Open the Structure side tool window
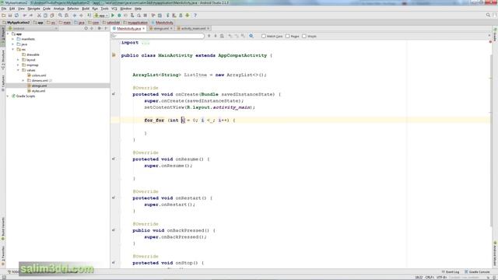 pyautogui.click(x=3, y=60)
